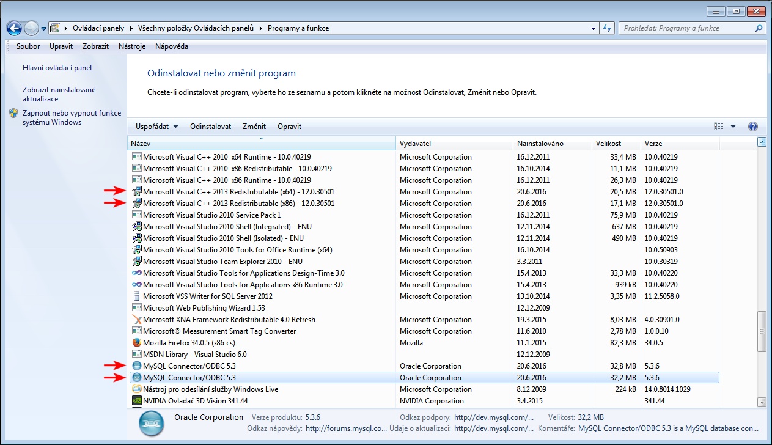Image resolution: width=772 pixels, height=445 pixels.
Task: Select Microsoft Visual C++ 2010 x86 Redistributable row
Action: pyautogui.click(x=425, y=169)
